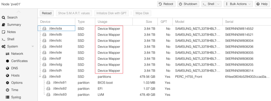This screenshot has height=101, width=271.
Task: Sort by the Type column header
Action: pos(85,22)
